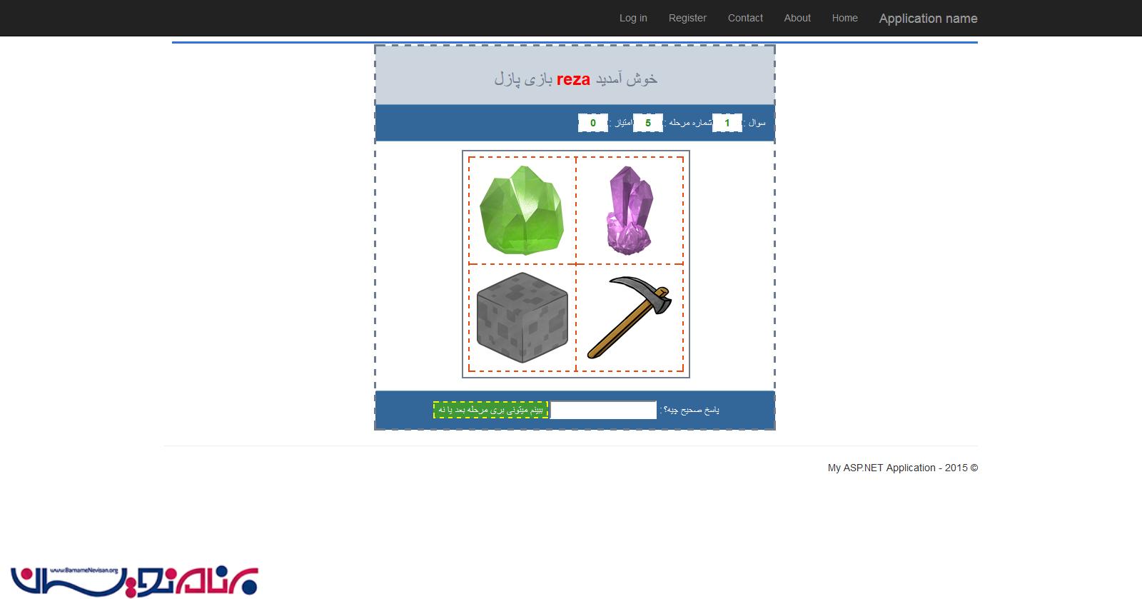Choose the gray stone block tile
Image resolution: width=1142 pixels, height=599 pixels.
[522, 318]
